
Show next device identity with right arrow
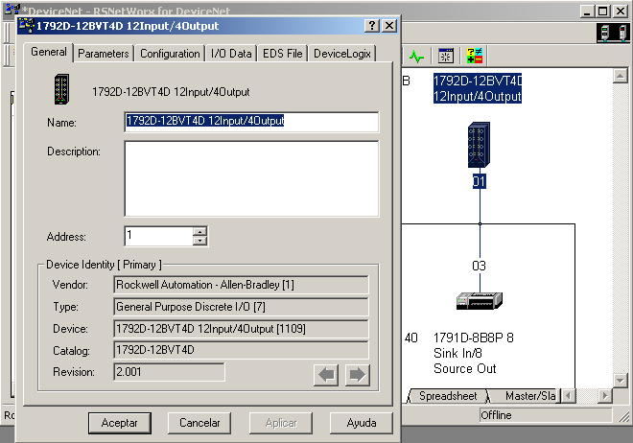point(358,375)
